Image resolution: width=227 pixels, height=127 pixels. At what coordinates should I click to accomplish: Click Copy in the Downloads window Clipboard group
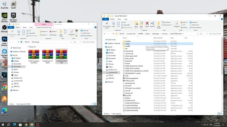(18, 33)
